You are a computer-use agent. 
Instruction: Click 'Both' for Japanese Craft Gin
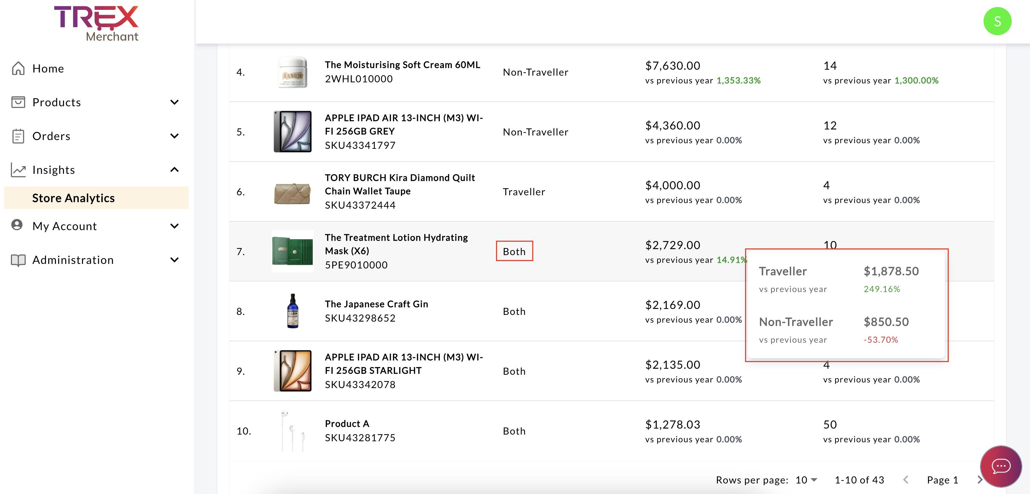coord(514,311)
